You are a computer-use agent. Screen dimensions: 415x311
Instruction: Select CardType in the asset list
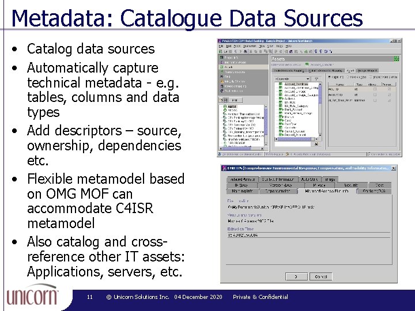290,124
